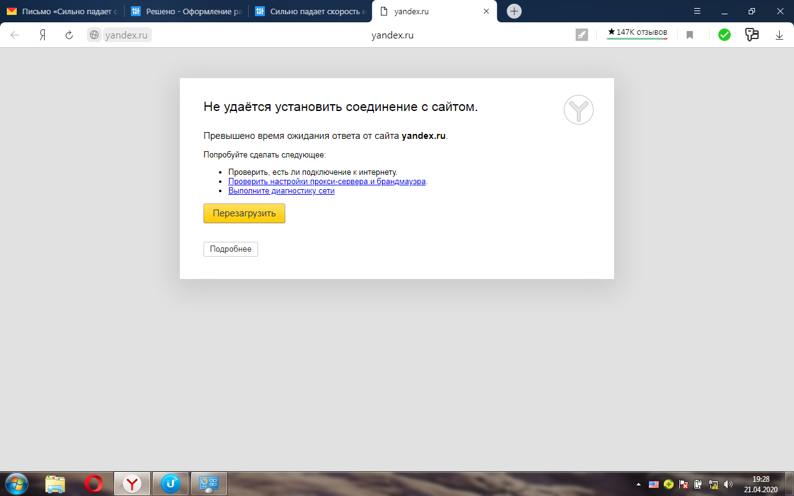Switch to the Письмо «Сильно падает» mail tab
This screenshot has width=794, height=496.
[x=62, y=11]
